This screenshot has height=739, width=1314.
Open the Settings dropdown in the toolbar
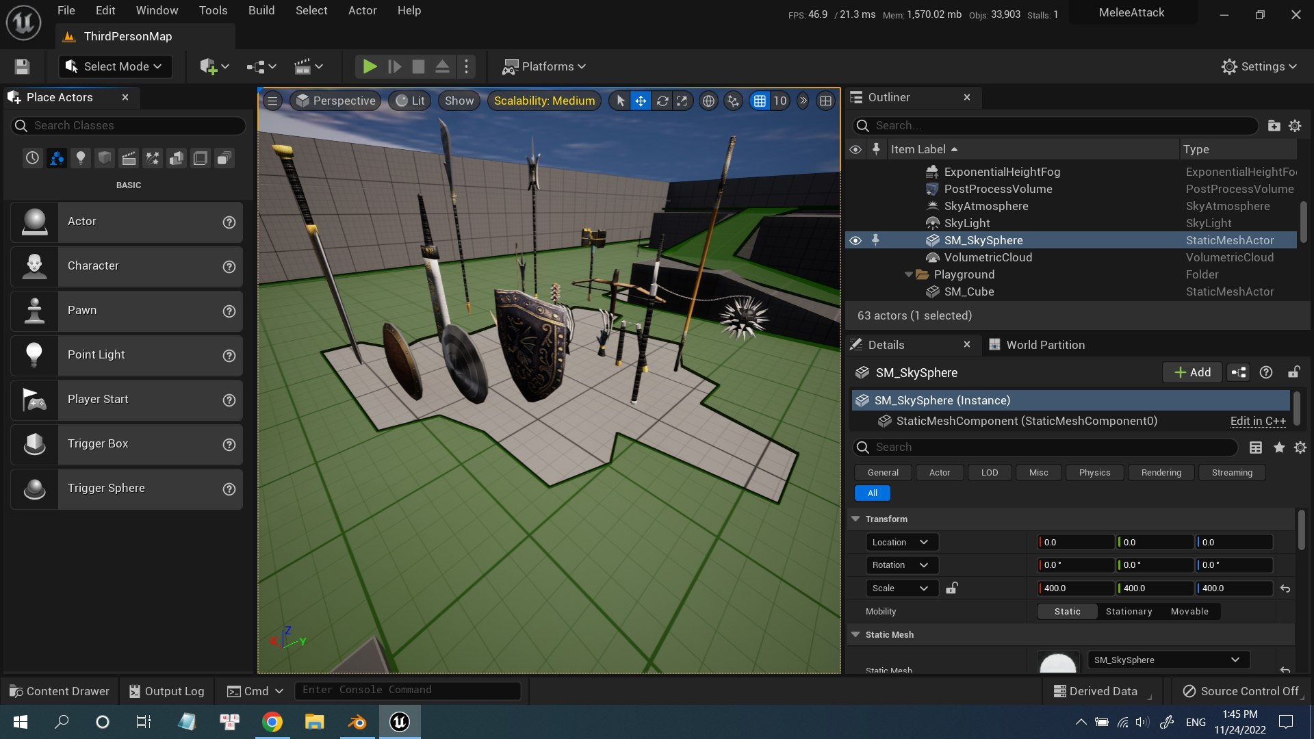[x=1259, y=66]
